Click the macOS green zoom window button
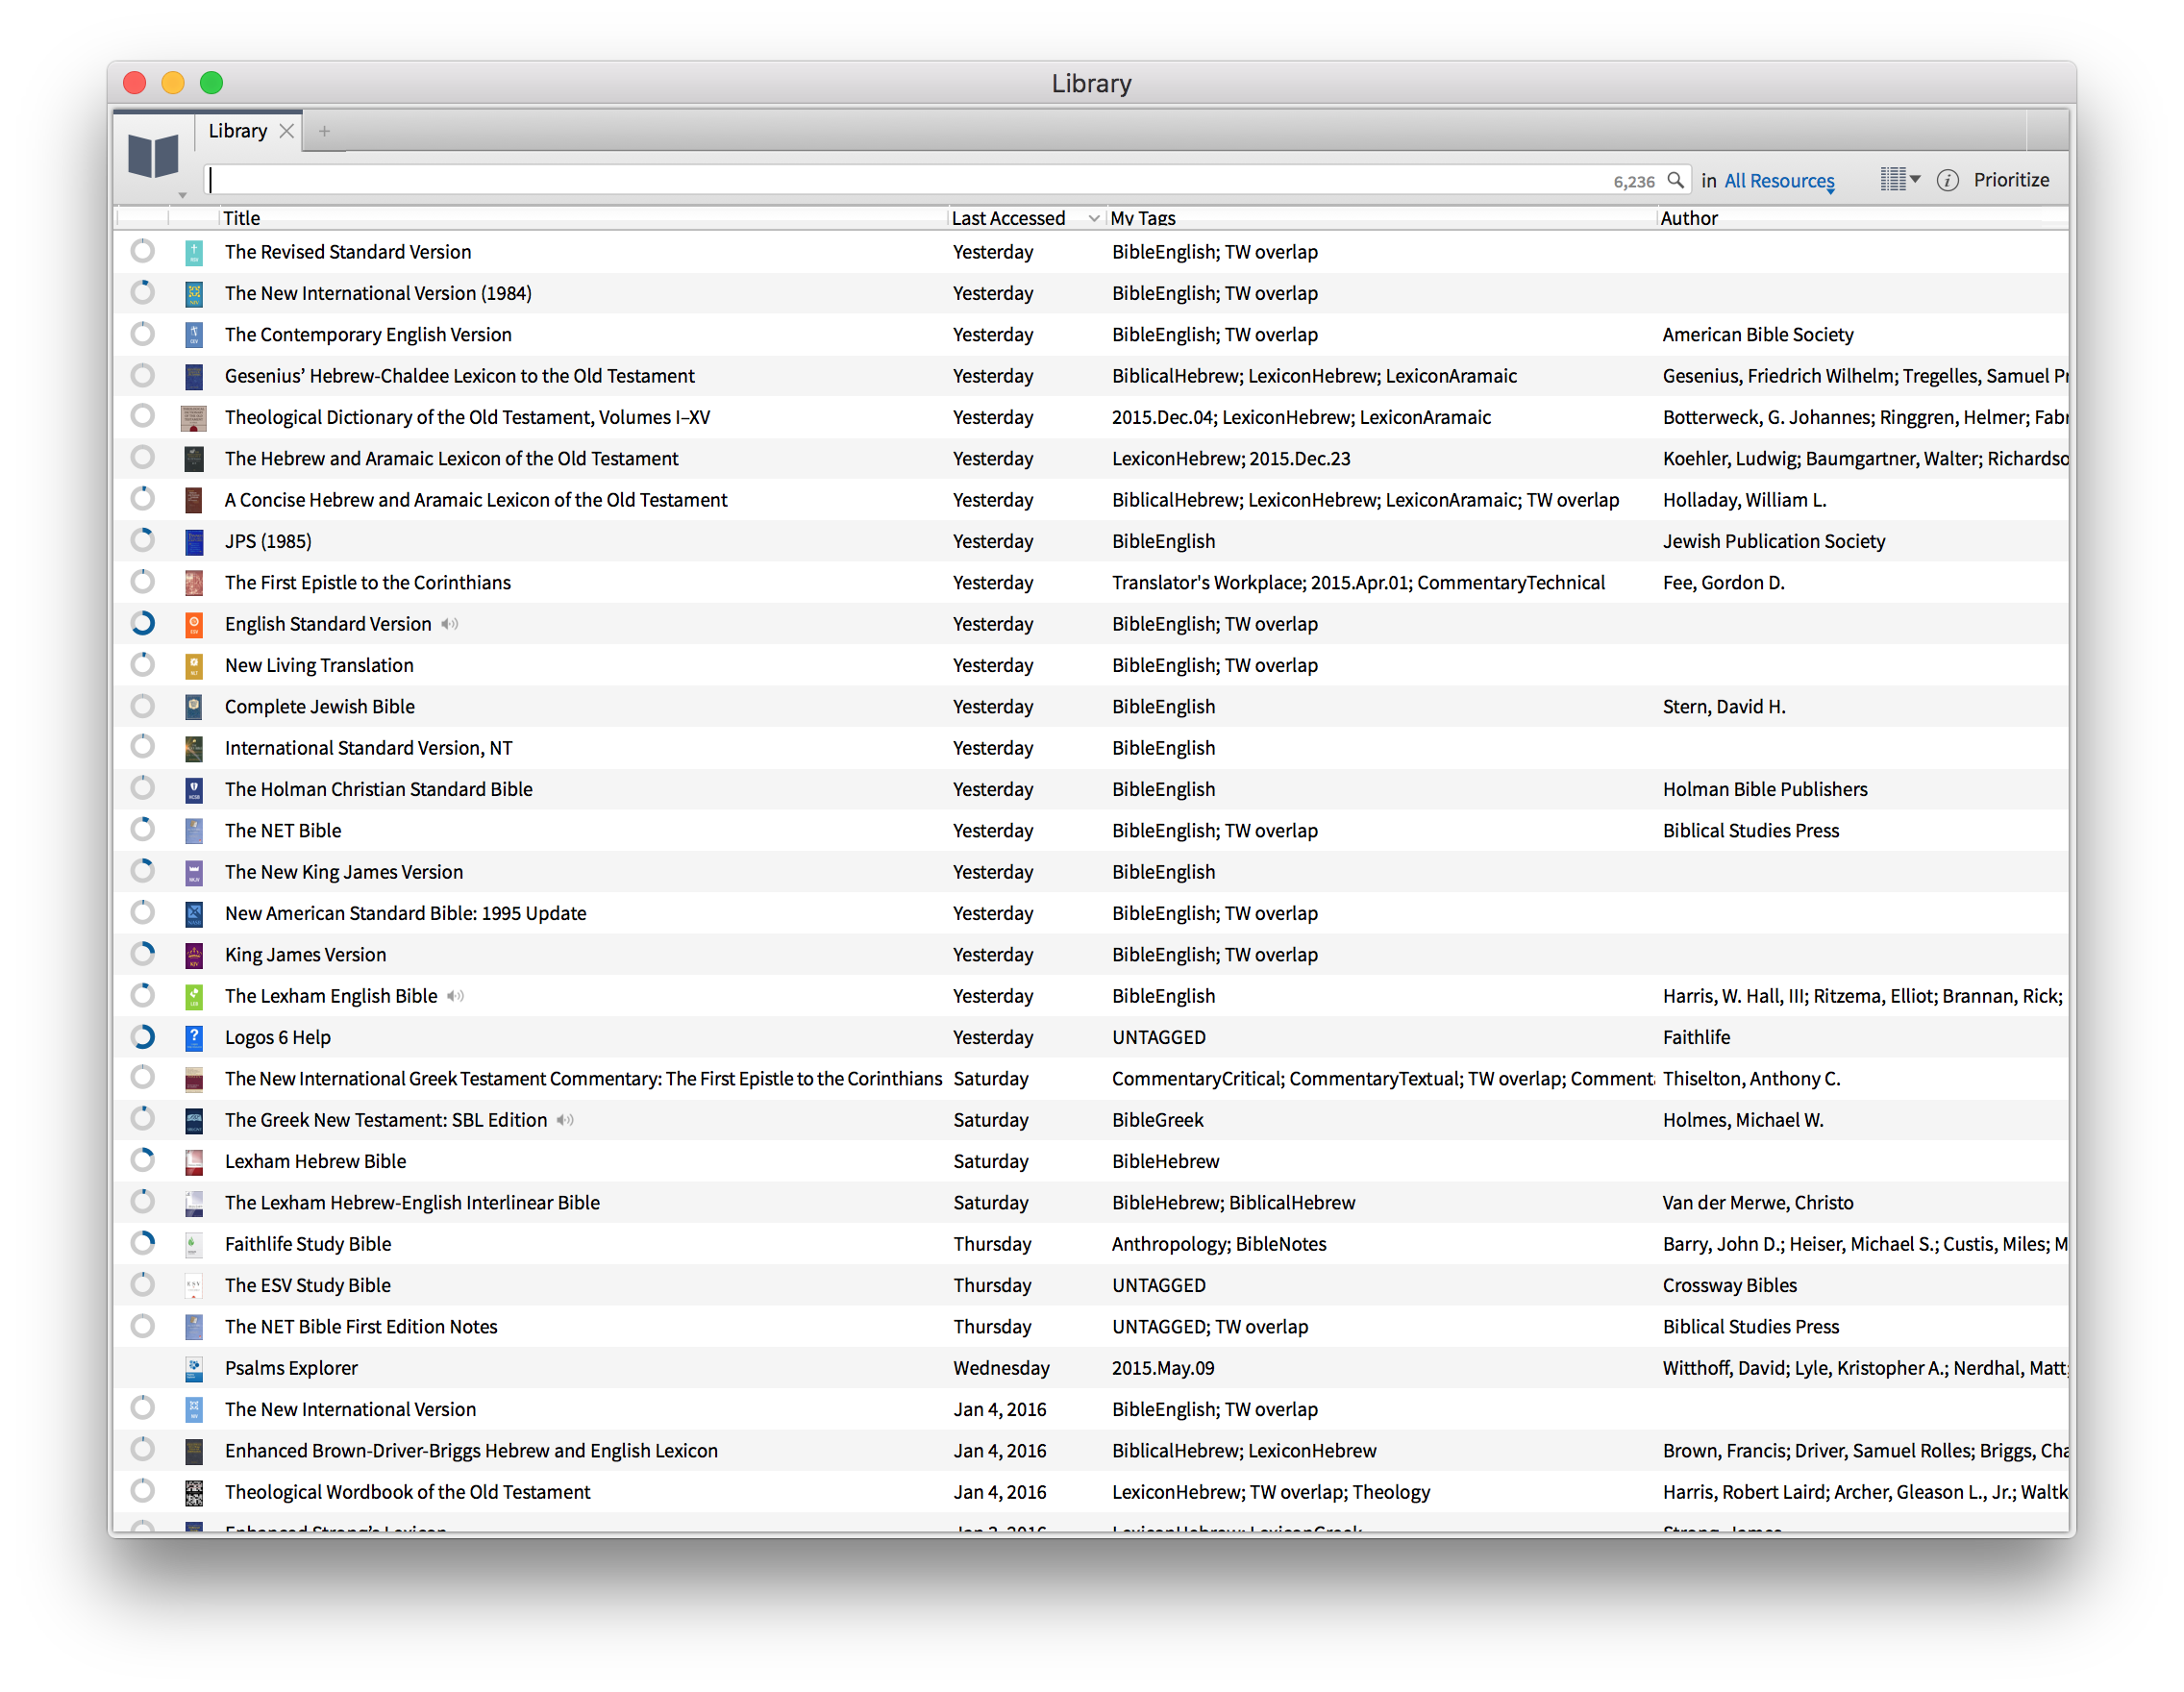The width and height of the screenshot is (2184, 1692). 211,83
